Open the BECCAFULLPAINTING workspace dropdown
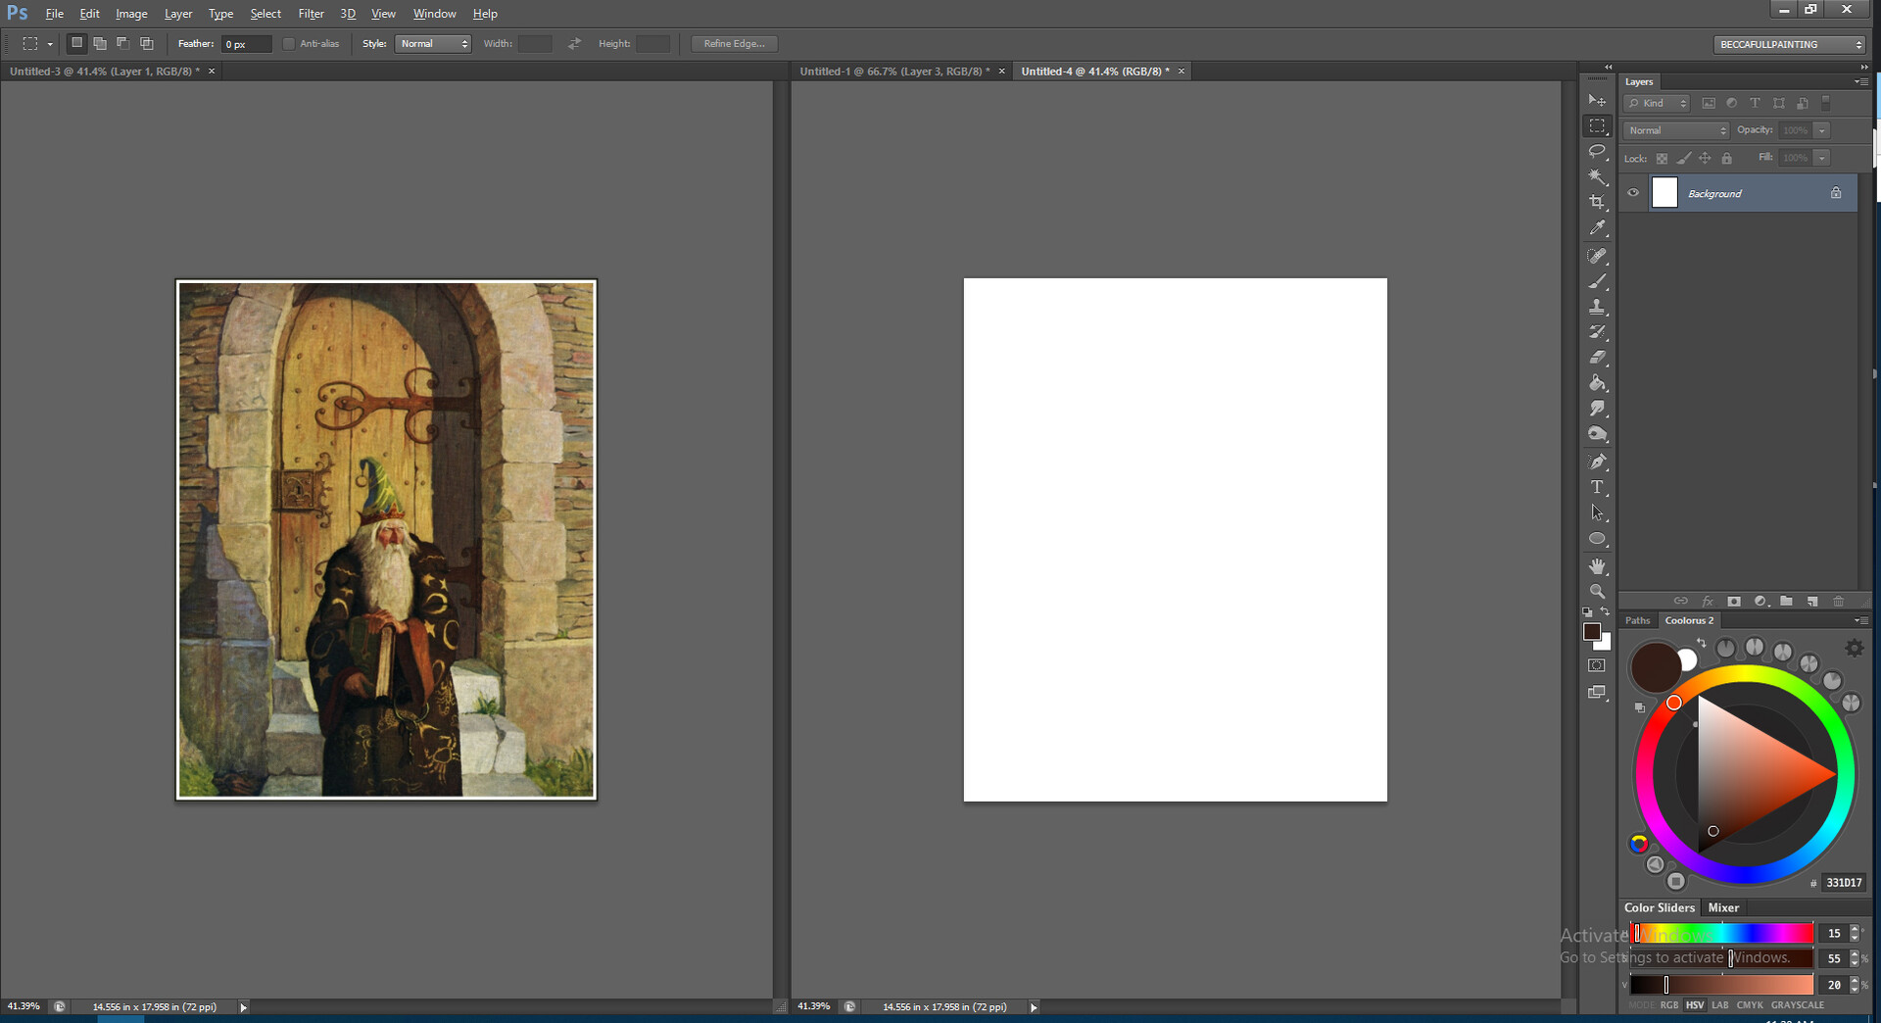1881x1023 pixels. pyautogui.click(x=1789, y=44)
